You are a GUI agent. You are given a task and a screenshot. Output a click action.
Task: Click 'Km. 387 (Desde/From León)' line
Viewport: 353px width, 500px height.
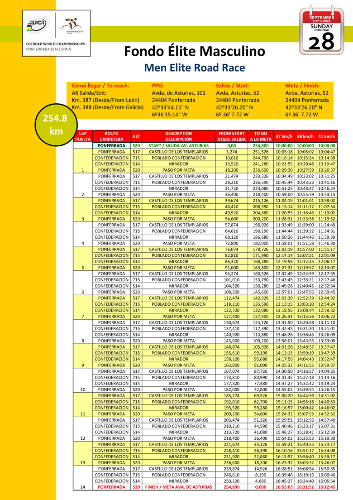105,100
